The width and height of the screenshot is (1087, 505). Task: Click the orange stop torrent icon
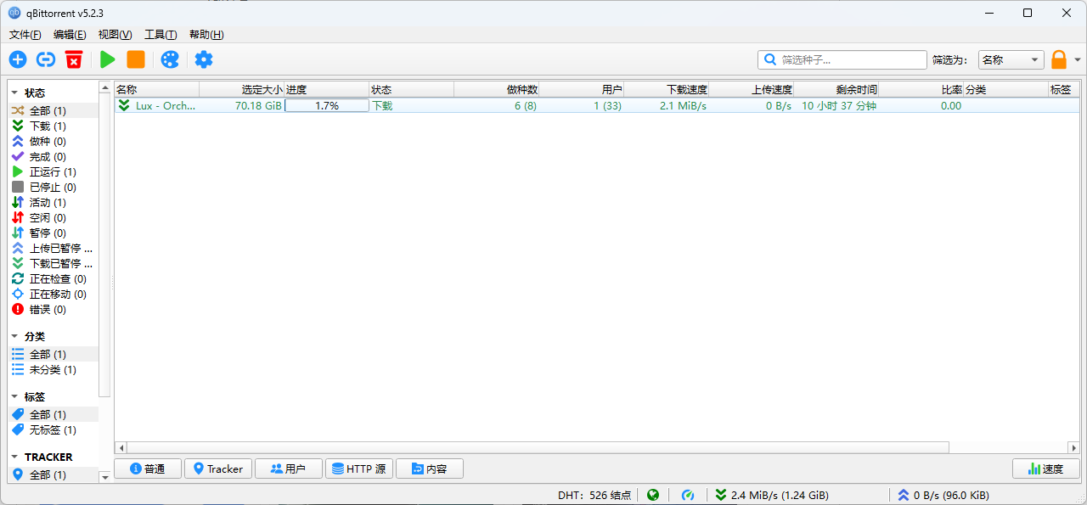[136, 59]
